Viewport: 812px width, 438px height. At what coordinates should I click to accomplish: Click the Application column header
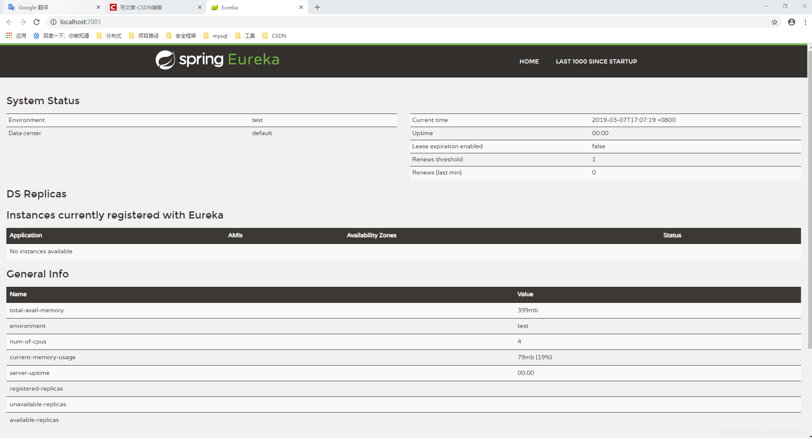(x=26, y=236)
